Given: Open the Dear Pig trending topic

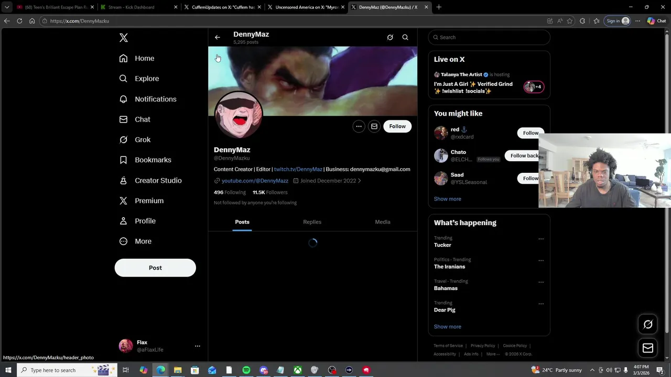Looking at the screenshot, I should point(445,310).
